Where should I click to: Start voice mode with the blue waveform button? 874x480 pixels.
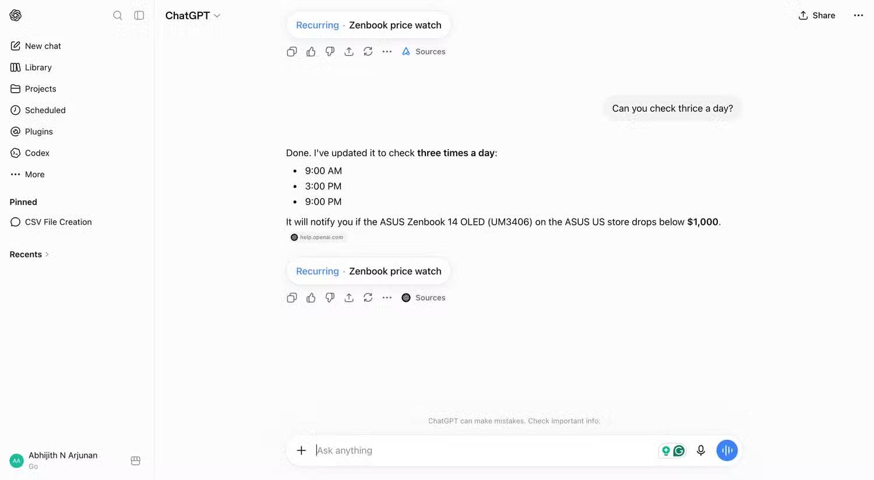pyautogui.click(x=727, y=450)
